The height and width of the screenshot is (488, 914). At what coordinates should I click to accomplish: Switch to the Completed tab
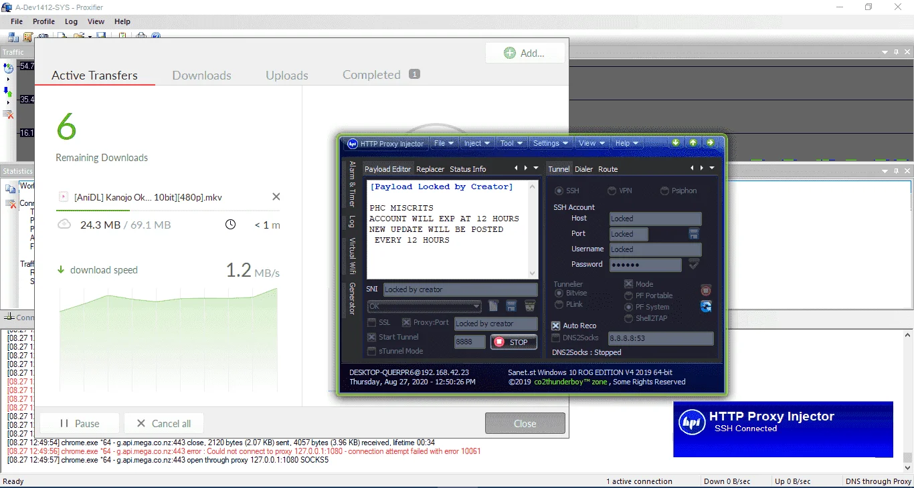tap(381, 75)
